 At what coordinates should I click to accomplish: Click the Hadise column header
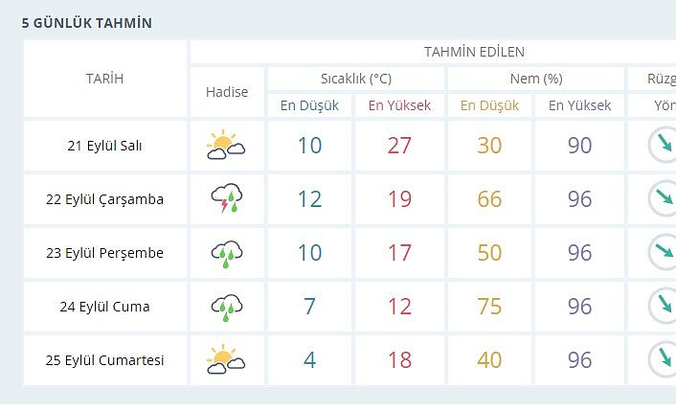227,92
